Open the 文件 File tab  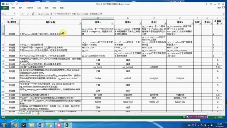(5, 8)
